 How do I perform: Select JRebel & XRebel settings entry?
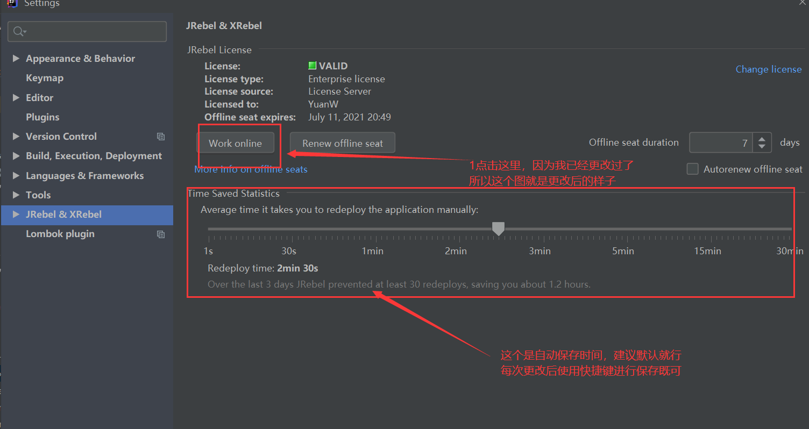tap(63, 215)
